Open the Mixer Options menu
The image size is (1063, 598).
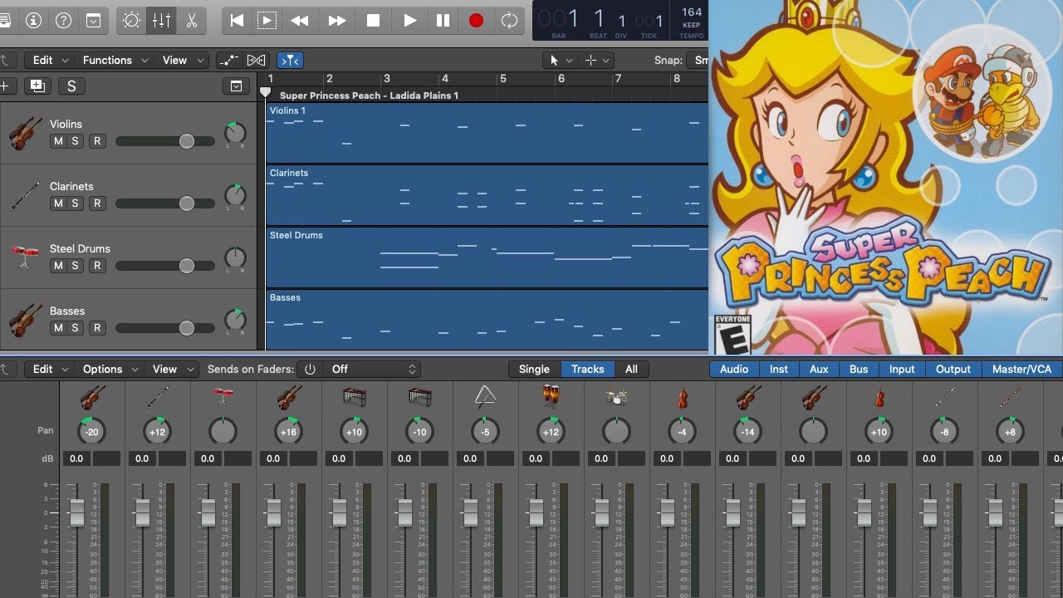coord(110,369)
